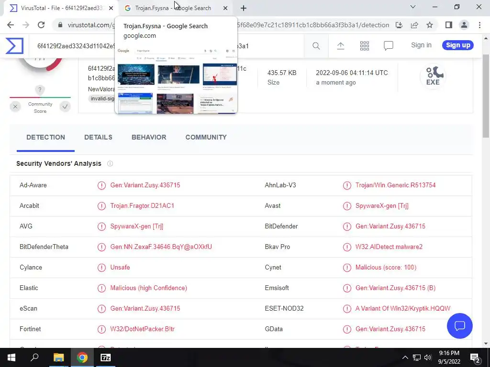490x367 pixels.
Task: Click the W32/DotNetPacker.B!tr detection text
Action: pyautogui.click(x=142, y=329)
